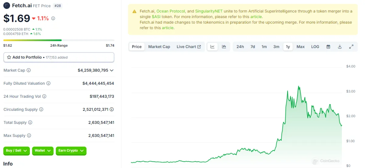The image size is (365, 168).
Task: Open the Wallet dropdown
Action: (43, 151)
